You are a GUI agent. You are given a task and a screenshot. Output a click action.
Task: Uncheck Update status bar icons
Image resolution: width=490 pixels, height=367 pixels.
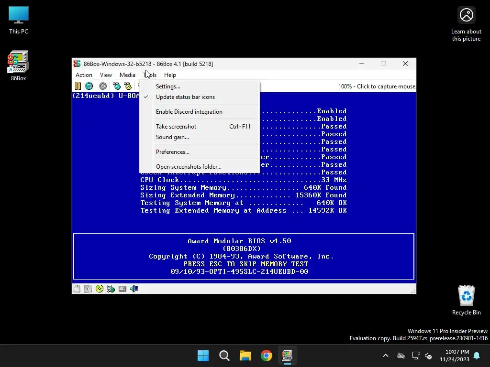coord(200,97)
